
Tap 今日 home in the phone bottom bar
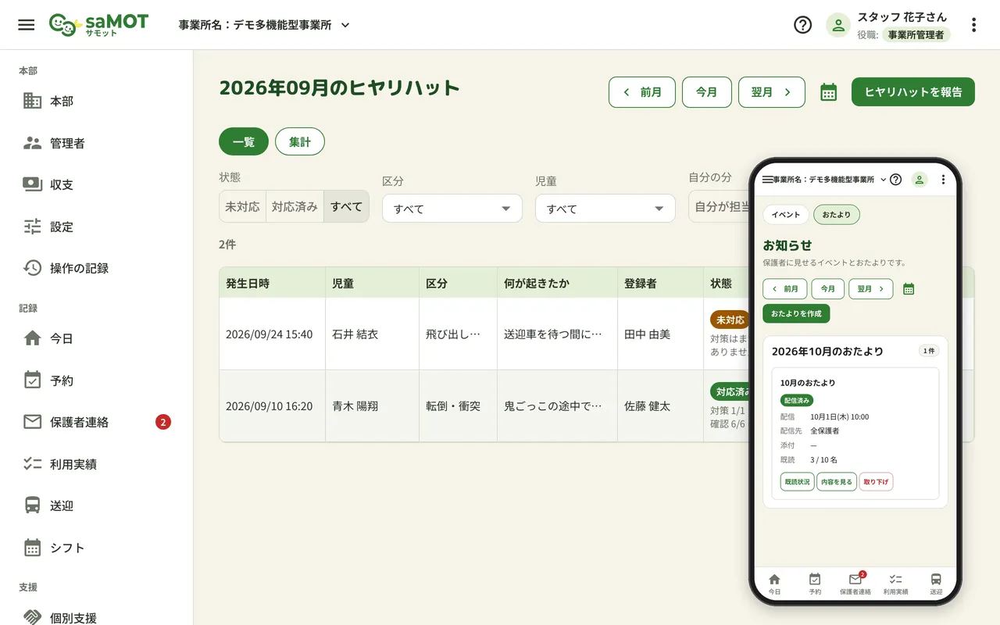[774, 584]
